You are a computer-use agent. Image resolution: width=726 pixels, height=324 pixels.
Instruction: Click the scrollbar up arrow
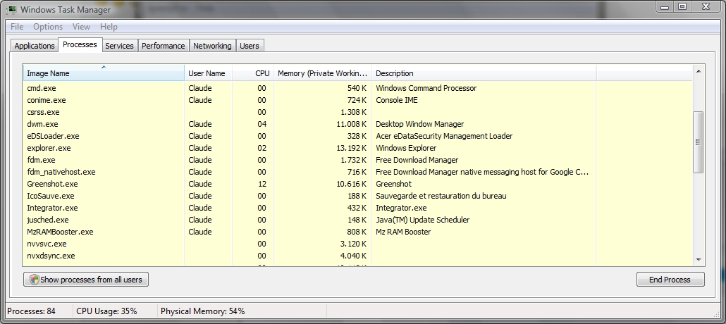pyautogui.click(x=699, y=71)
